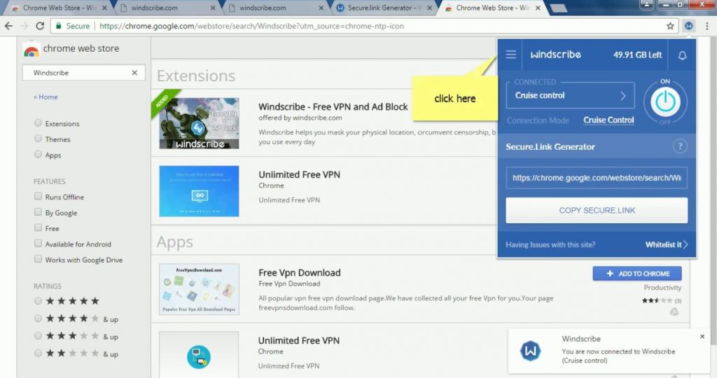Screen dimensions: 717x378
Task: Check Available for Android filter
Action: (38, 243)
